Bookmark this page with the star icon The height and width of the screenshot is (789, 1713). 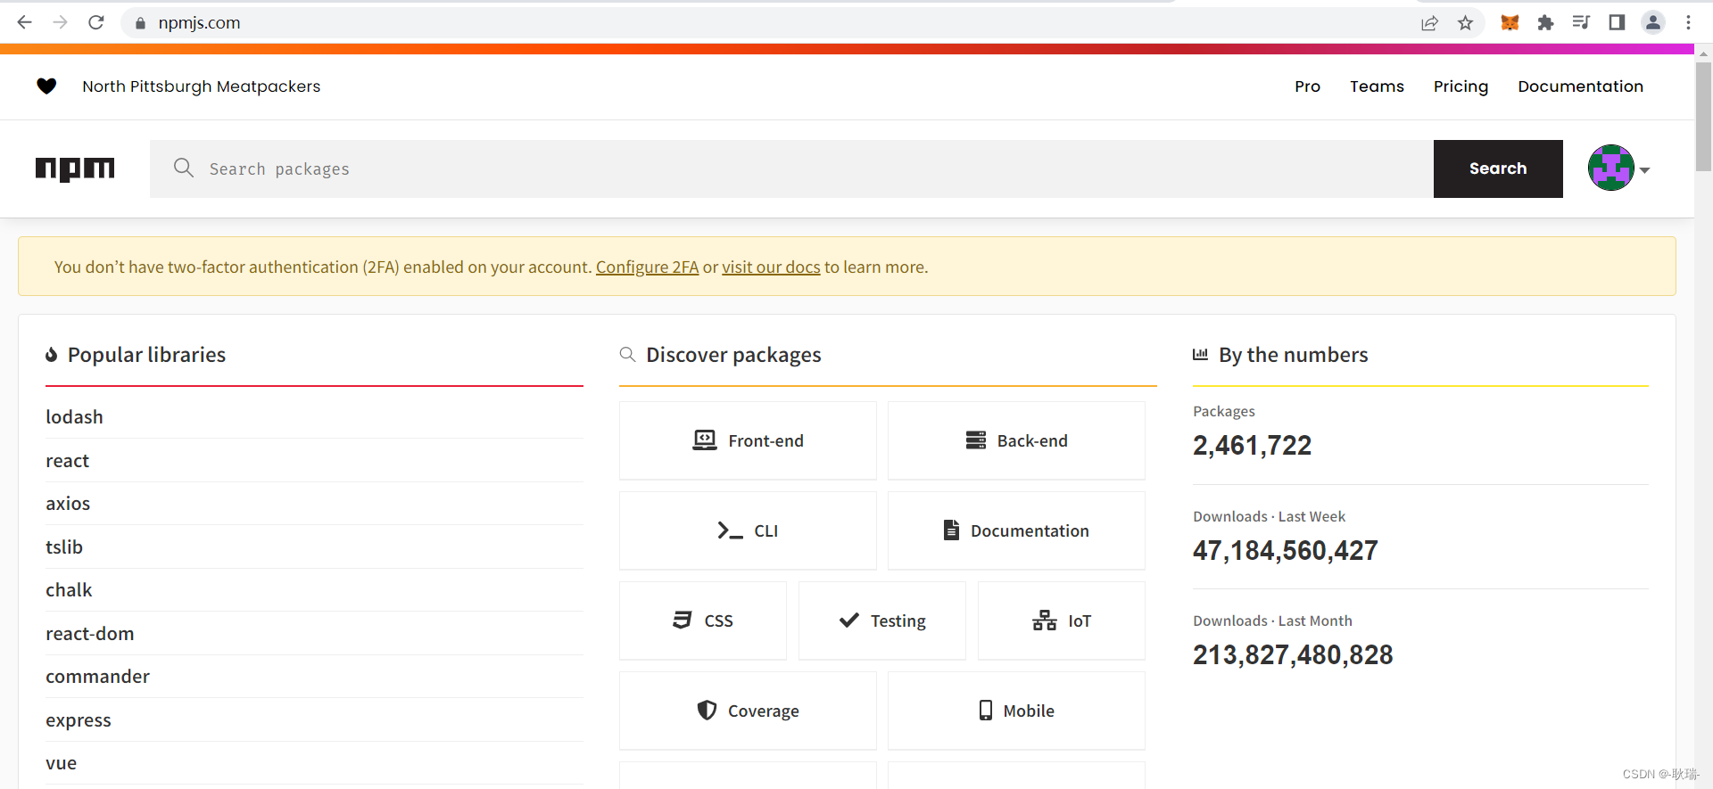pos(1465,23)
